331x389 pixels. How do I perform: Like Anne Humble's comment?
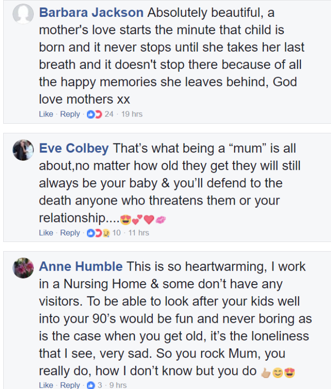(46, 385)
